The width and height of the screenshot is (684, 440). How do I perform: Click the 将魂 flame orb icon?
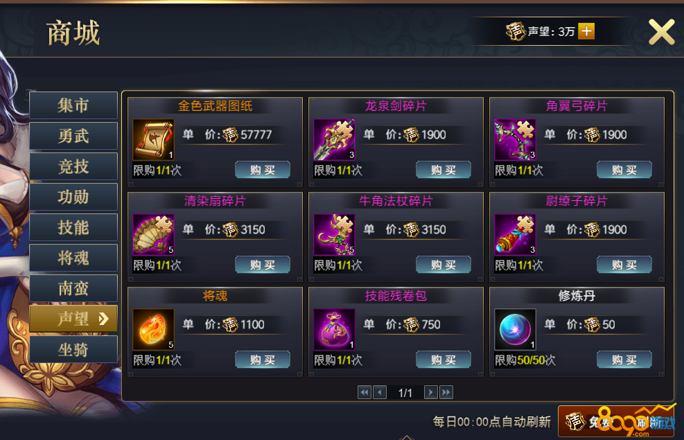pos(154,330)
